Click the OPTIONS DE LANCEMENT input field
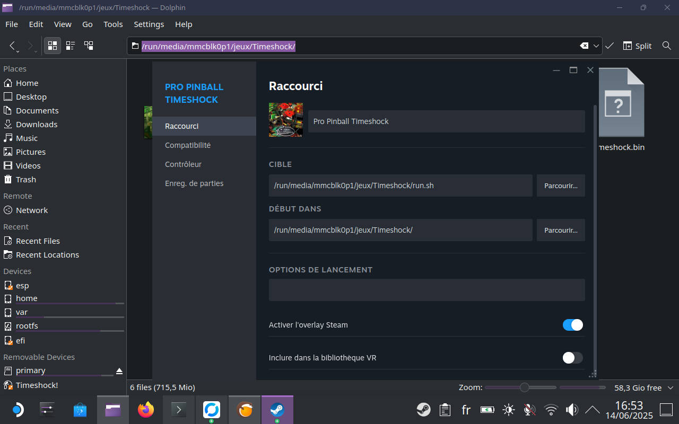 tap(427, 290)
